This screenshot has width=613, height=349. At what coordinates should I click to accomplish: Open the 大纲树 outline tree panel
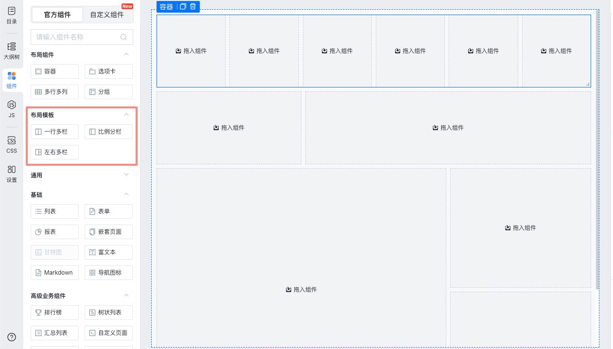12,51
